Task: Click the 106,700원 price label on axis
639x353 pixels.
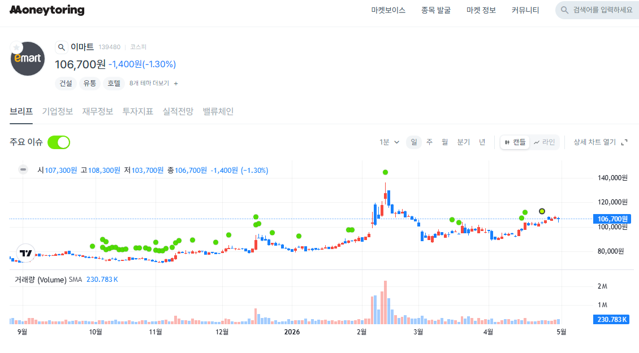Action: pos(612,219)
